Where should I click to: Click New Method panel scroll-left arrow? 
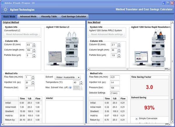click(x=88, y=69)
